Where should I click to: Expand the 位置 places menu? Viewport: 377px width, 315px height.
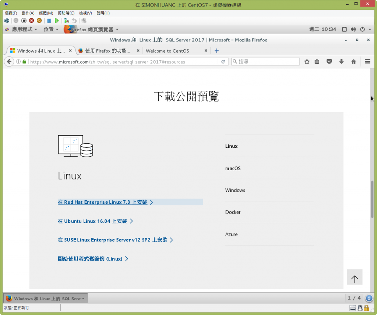coord(51,29)
